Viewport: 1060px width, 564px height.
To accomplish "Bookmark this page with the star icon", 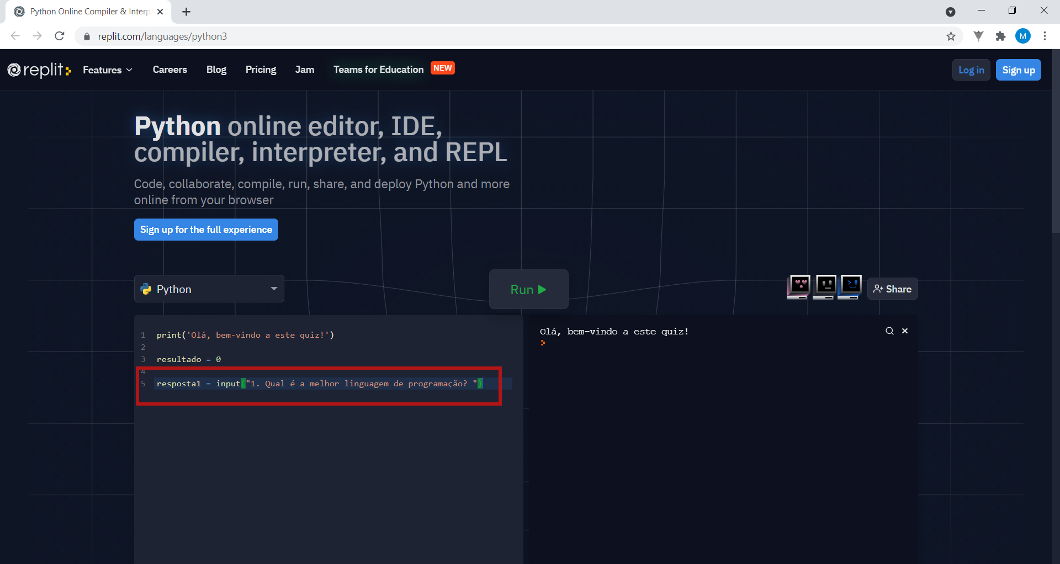I will [x=951, y=36].
